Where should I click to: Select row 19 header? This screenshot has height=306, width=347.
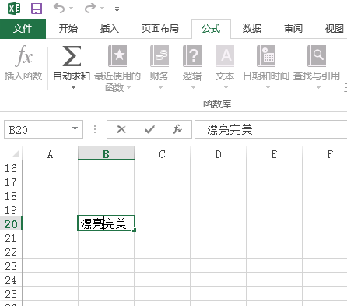click(11, 210)
